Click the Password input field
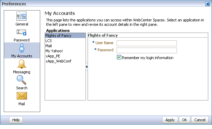This screenshot has width=212, height=129. click(147, 50)
